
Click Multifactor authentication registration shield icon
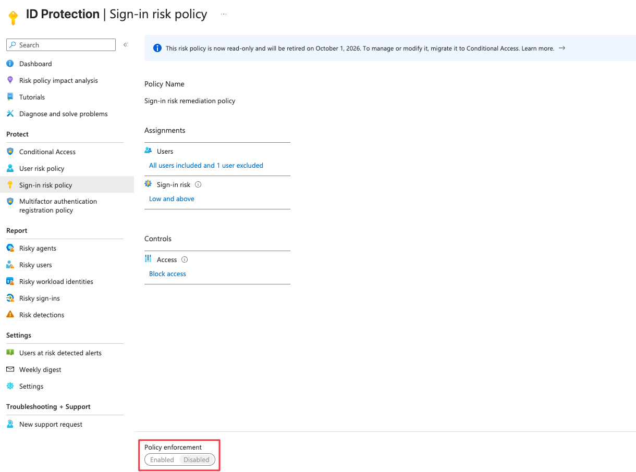point(10,201)
